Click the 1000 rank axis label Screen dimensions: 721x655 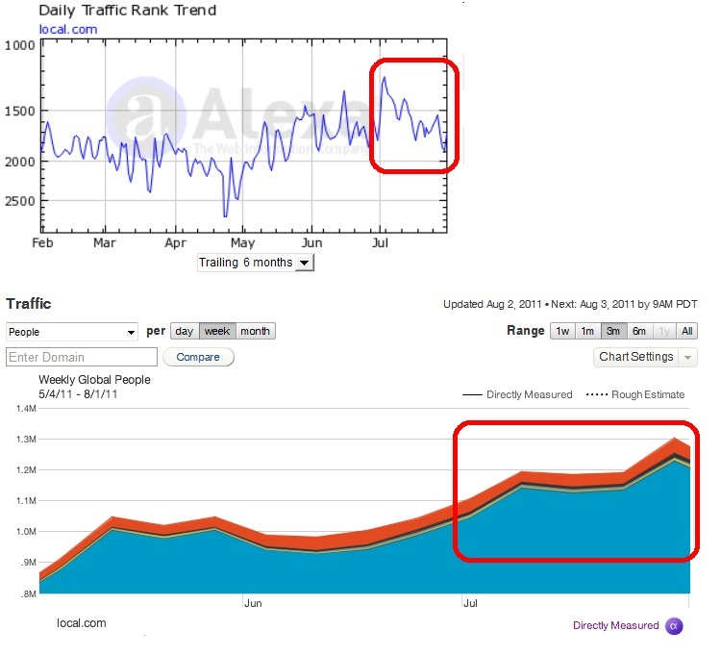[20, 45]
